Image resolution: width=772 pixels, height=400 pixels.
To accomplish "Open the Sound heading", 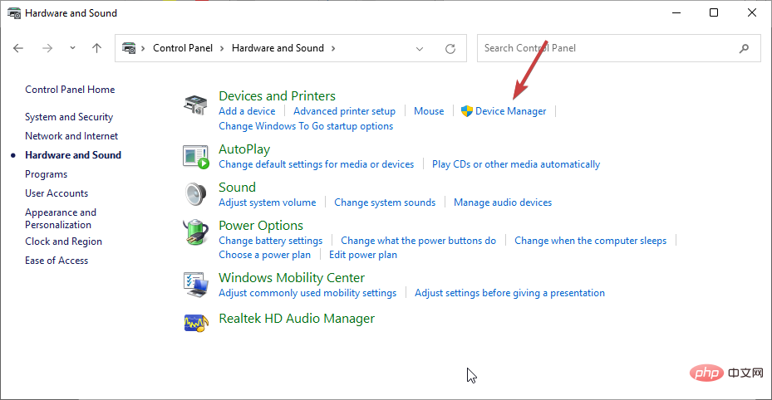I will coord(238,188).
